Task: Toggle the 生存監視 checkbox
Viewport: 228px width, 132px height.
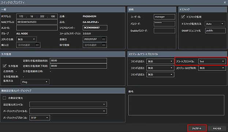Action: 4,66
